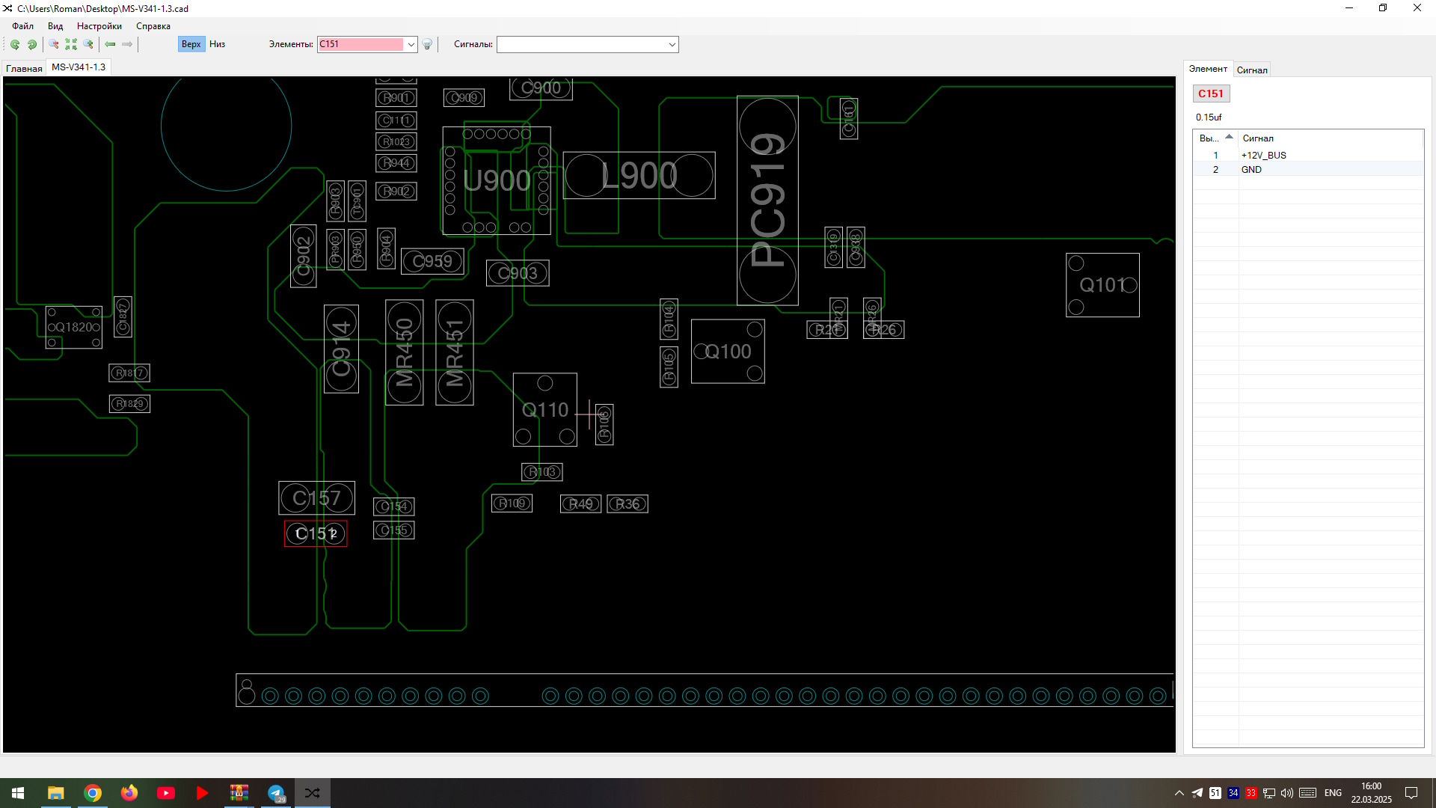
Task: Click the red C151 element button
Action: tap(1210, 94)
